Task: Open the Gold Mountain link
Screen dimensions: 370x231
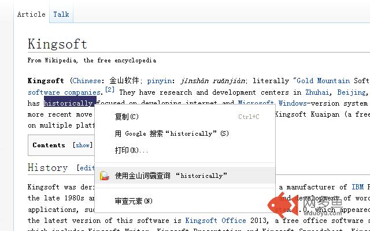Action: coord(323,81)
